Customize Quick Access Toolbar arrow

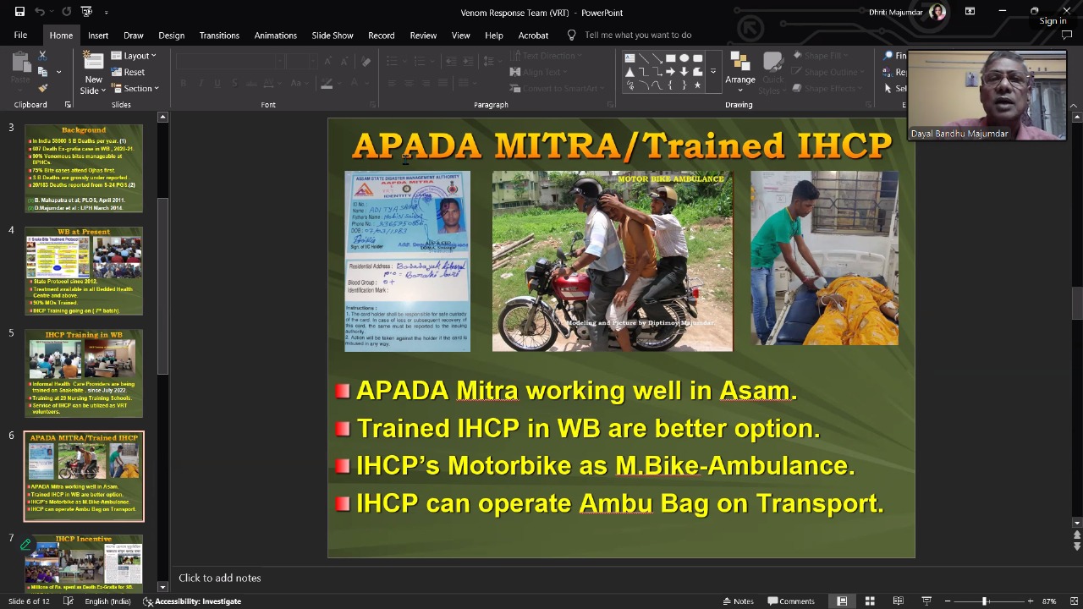[x=106, y=12]
